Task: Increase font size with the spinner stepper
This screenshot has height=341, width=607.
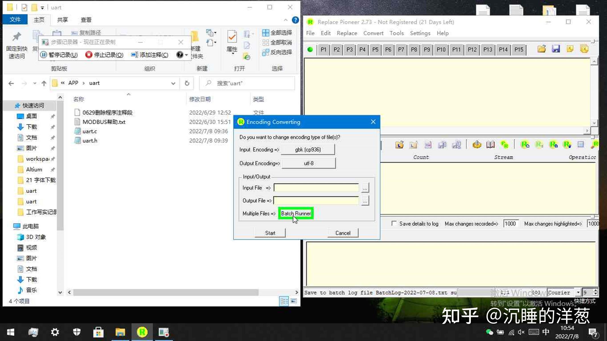Action: tap(595, 290)
